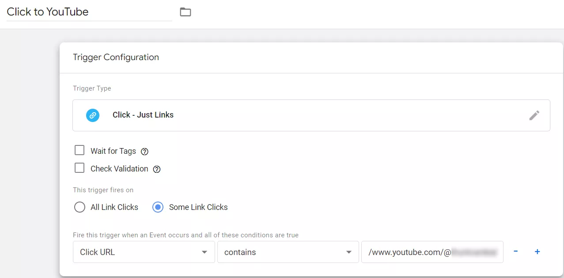This screenshot has height=278, width=564.
Task: Expand the contains operator dropdown
Action: (x=288, y=252)
